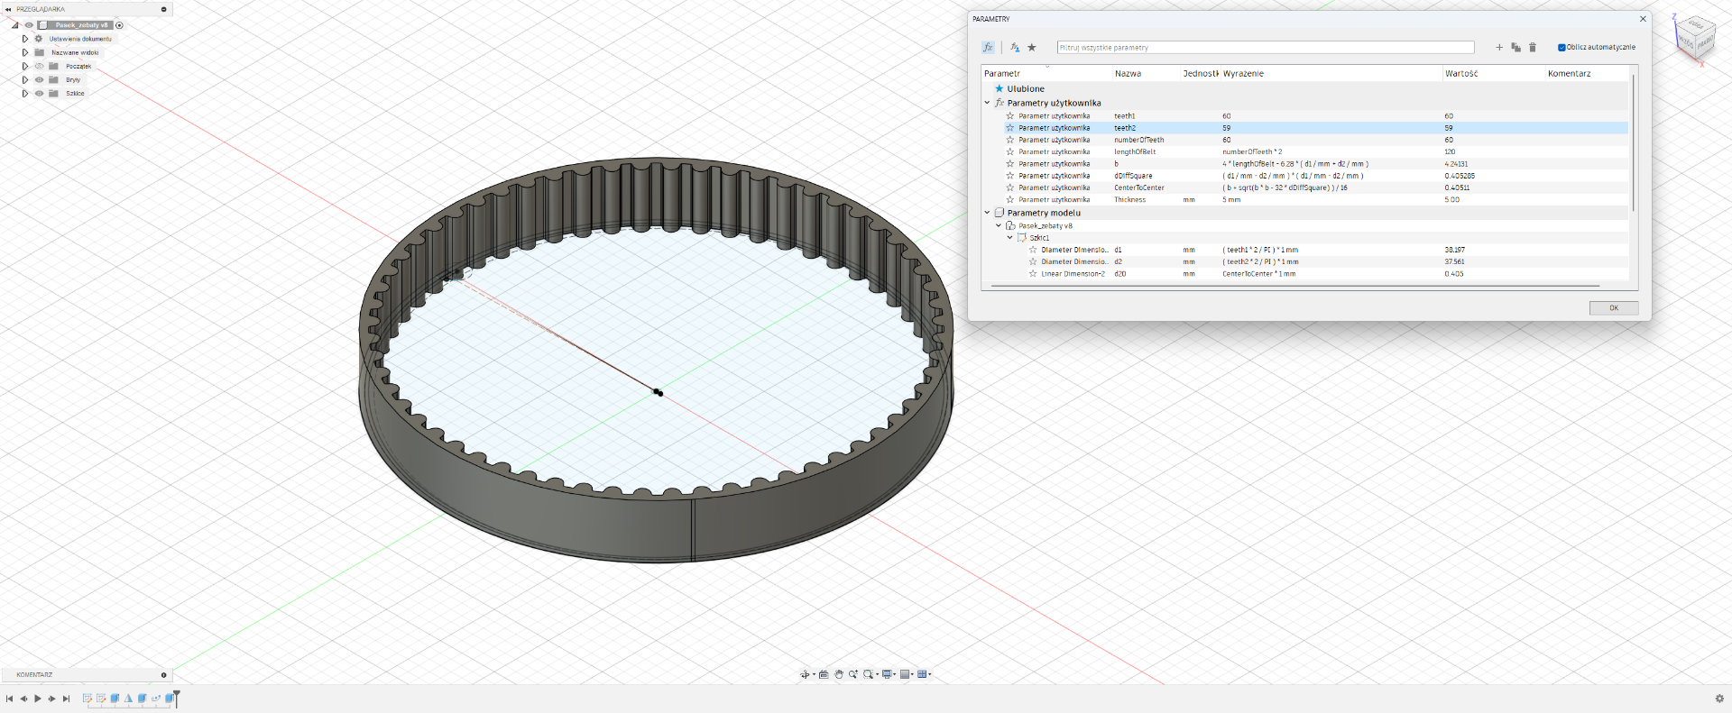Open the viewports layout icon
The image size is (1732, 713).
click(x=922, y=674)
